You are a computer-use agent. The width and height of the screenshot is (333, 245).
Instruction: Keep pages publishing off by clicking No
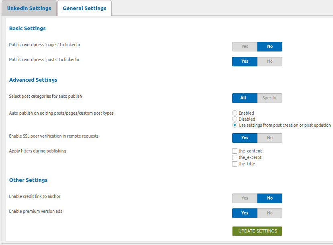click(x=269, y=46)
